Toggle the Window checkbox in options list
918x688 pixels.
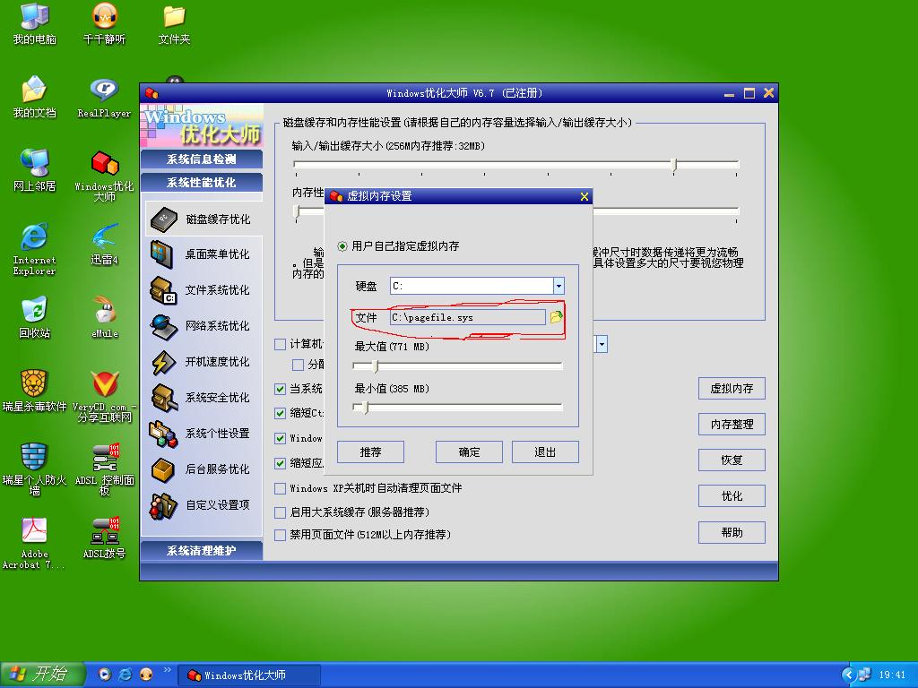pyautogui.click(x=280, y=438)
